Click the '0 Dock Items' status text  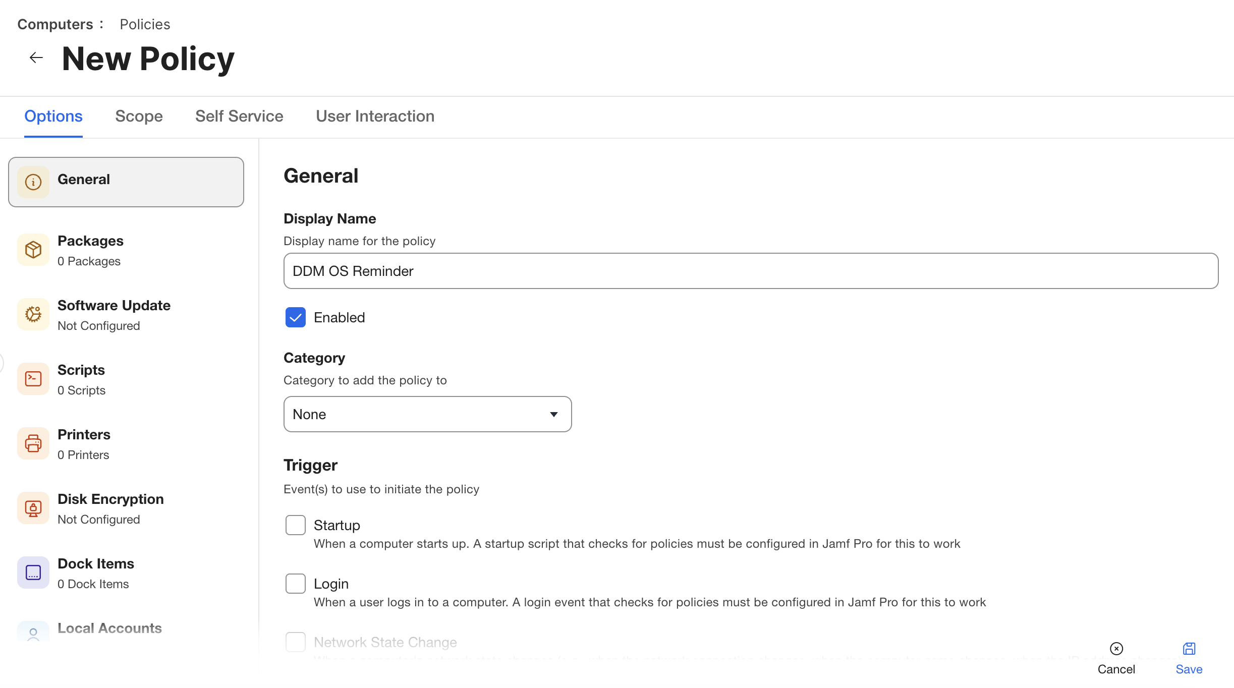point(93,584)
